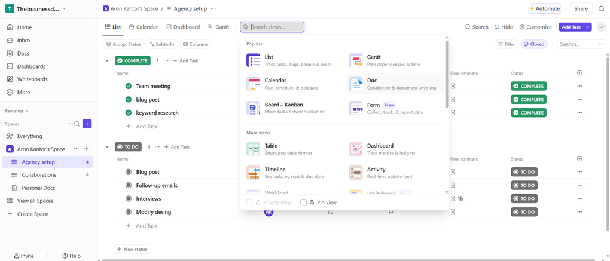
Task: Click the Automate button
Action: click(x=545, y=8)
